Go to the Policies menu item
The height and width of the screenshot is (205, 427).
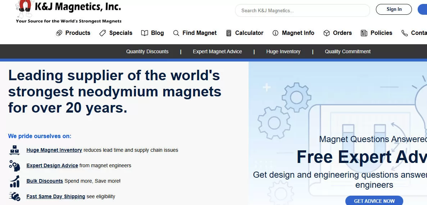[x=381, y=33]
